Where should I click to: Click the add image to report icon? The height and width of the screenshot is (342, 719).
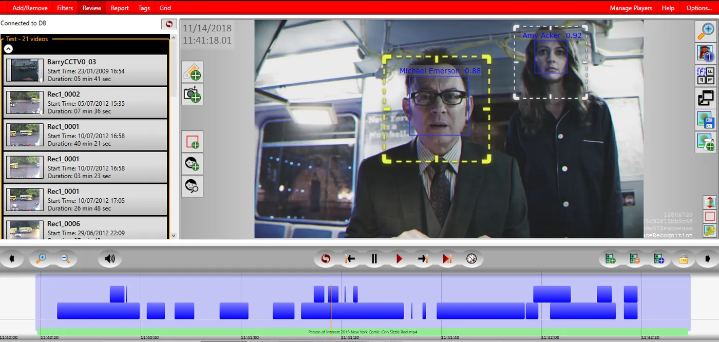(706, 142)
